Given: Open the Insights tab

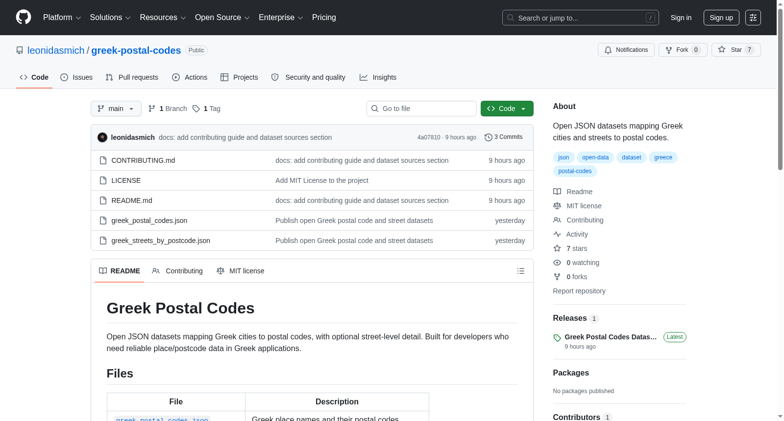Looking at the screenshot, I should click(x=378, y=77).
